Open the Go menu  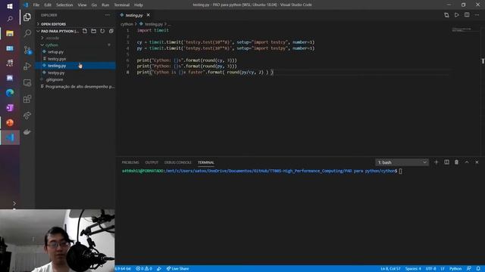pos(94,5)
